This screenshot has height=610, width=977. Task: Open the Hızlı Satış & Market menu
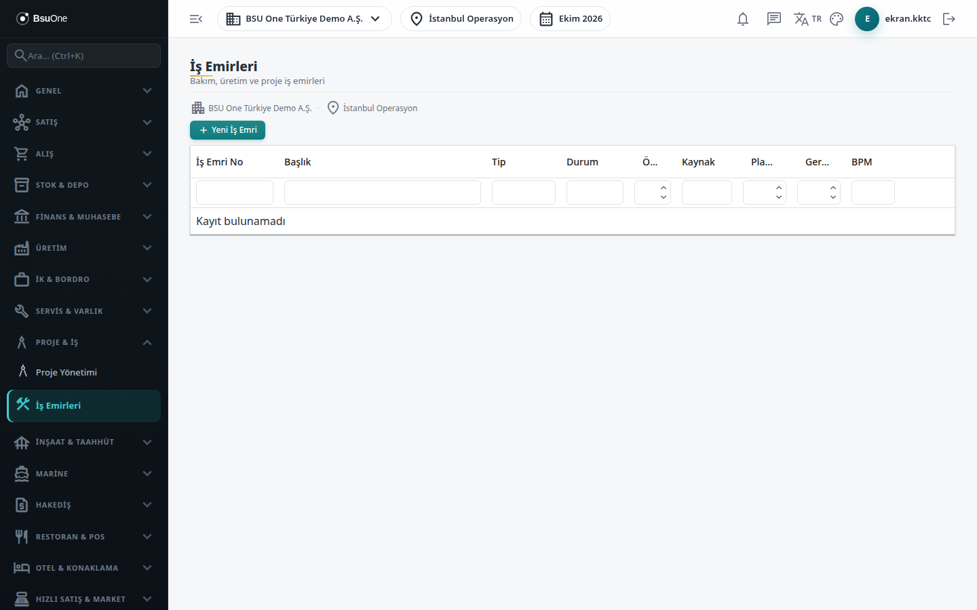coord(84,599)
